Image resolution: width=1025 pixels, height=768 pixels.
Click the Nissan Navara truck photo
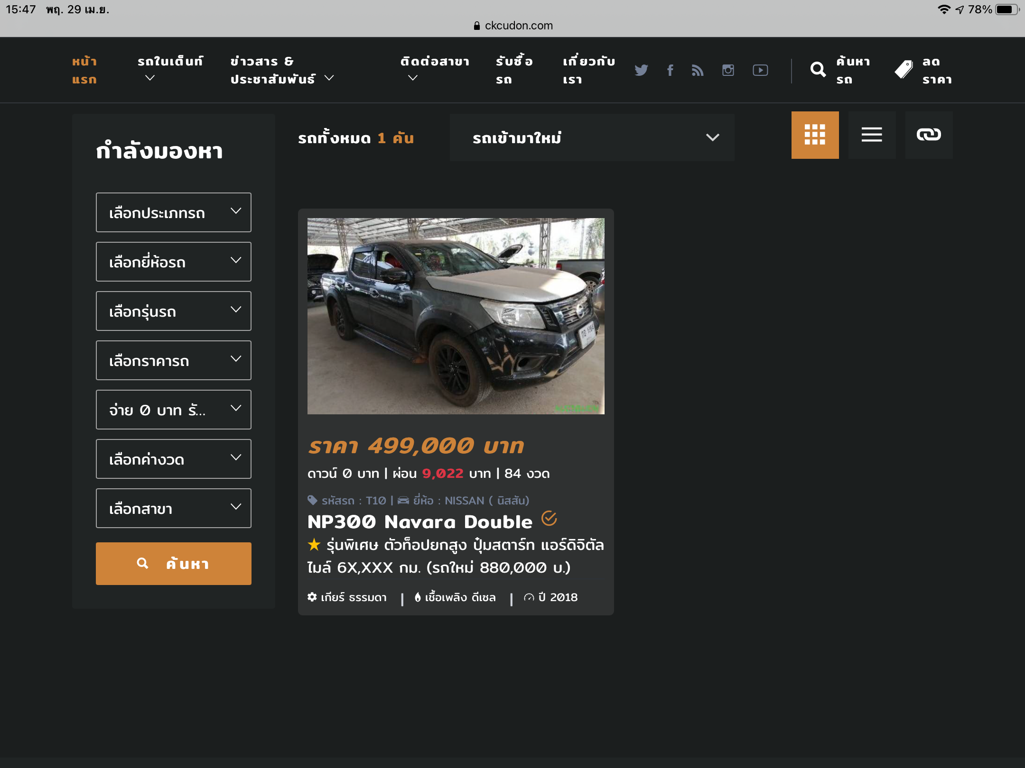[x=456, y=316]
